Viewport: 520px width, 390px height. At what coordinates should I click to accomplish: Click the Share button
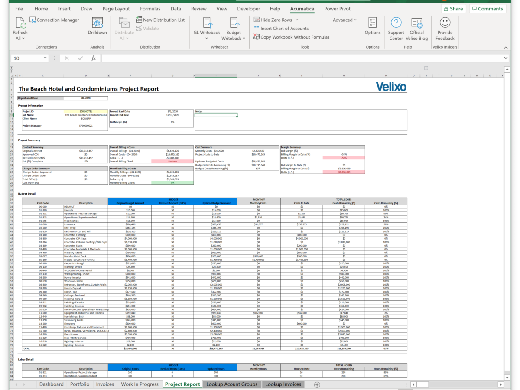(453, 8)
